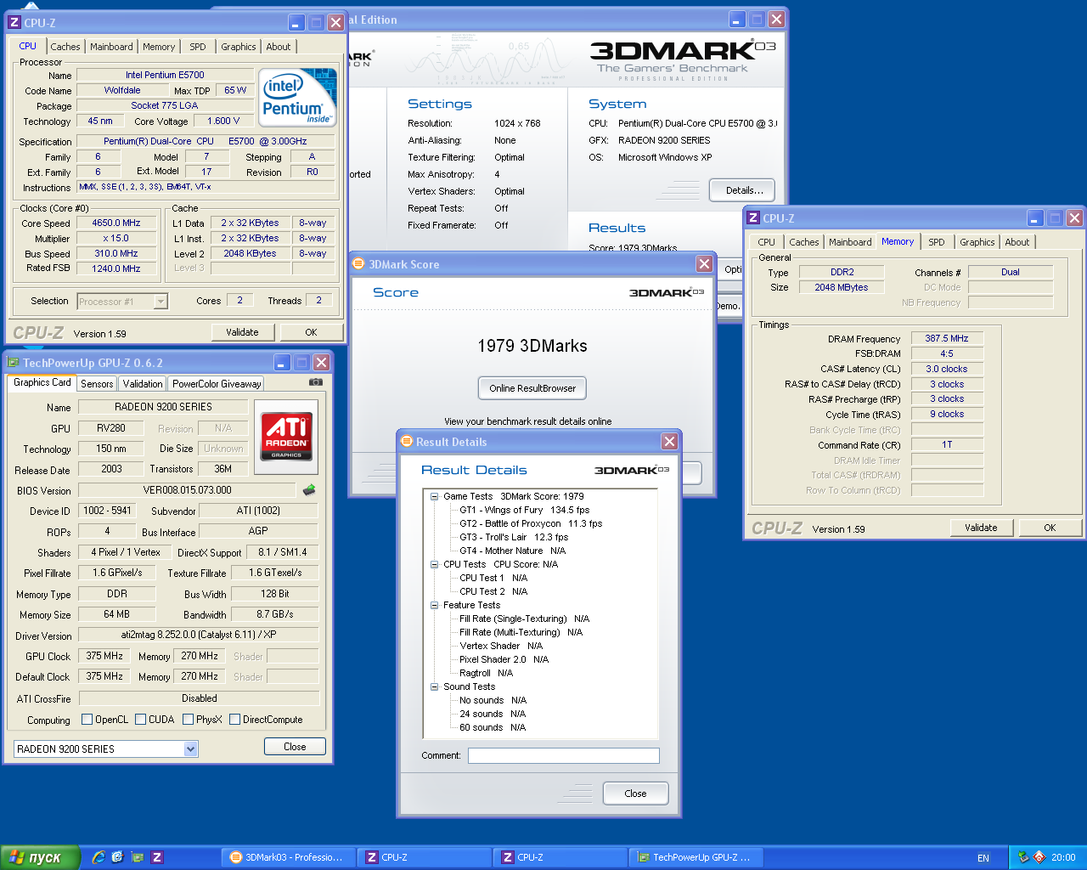The width and height of the screenshot is (1087, 870).
Task: Click the CPU-Z CPU window title icon
Action: pos(14,23)
